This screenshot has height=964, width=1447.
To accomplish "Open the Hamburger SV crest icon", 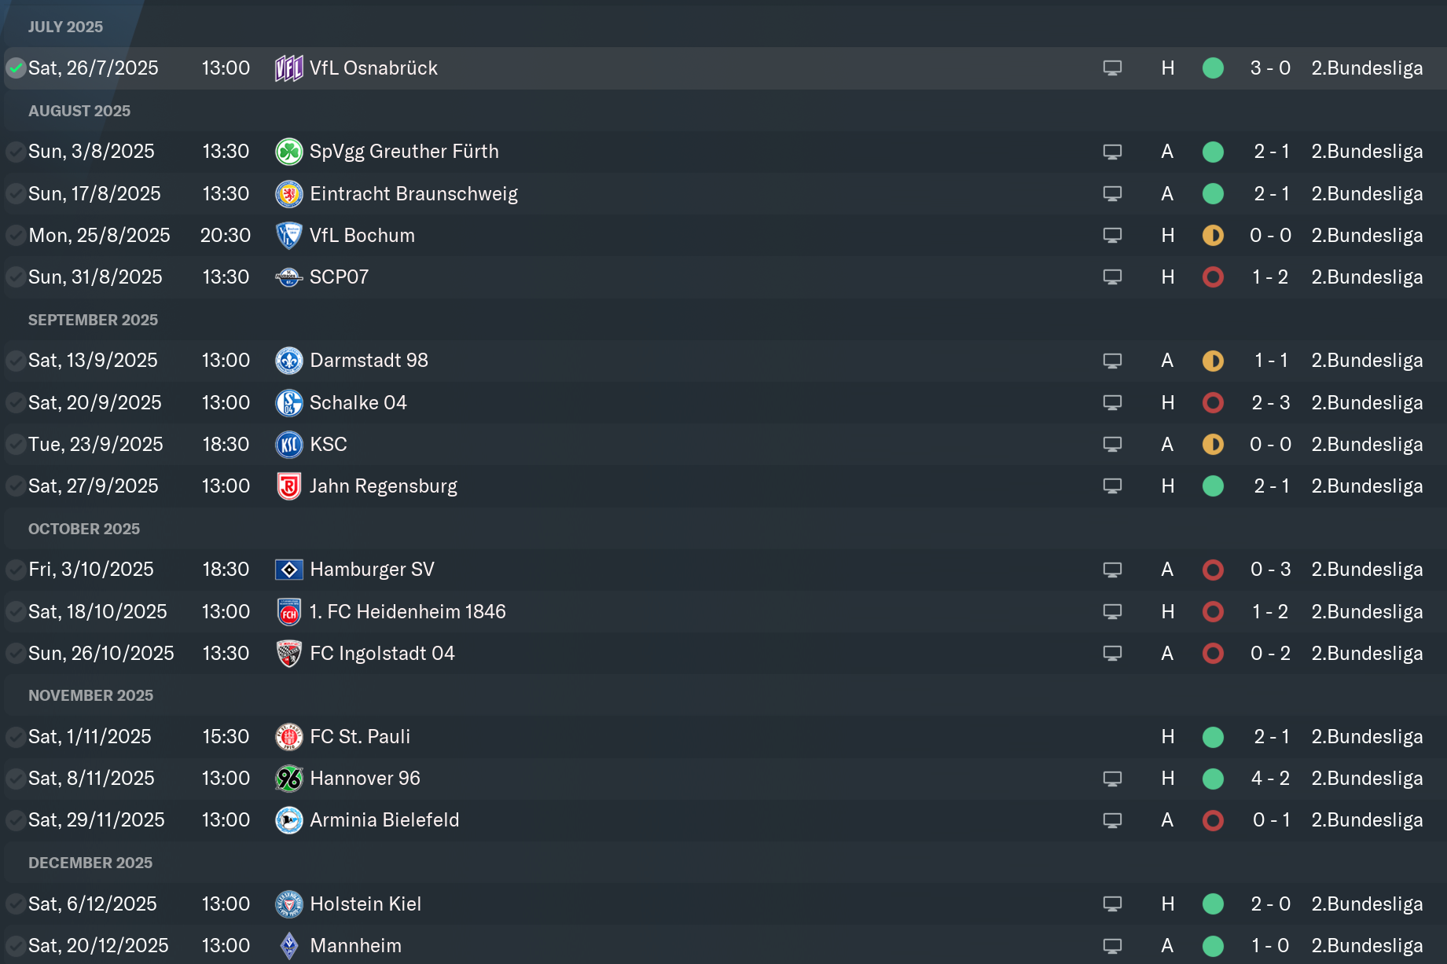I will pyautogui.click(x=288, y=570).
